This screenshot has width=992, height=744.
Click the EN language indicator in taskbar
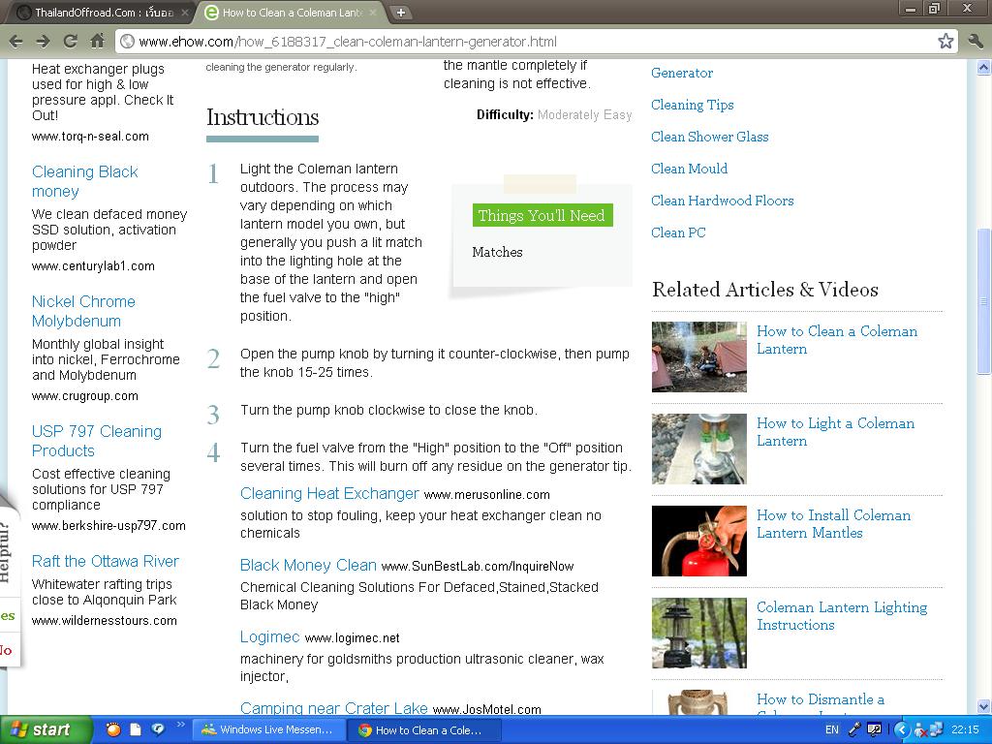[832, 729]
